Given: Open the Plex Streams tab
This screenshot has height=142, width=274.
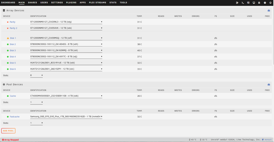Looking at the screenshot, I should (98, 3).
